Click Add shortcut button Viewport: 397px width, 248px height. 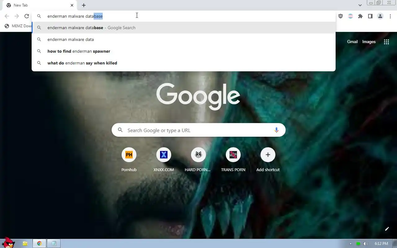(x=268, y=160)
